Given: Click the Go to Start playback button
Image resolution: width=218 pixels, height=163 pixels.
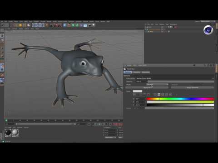Looking at the screenshot, I should (89, 124).
